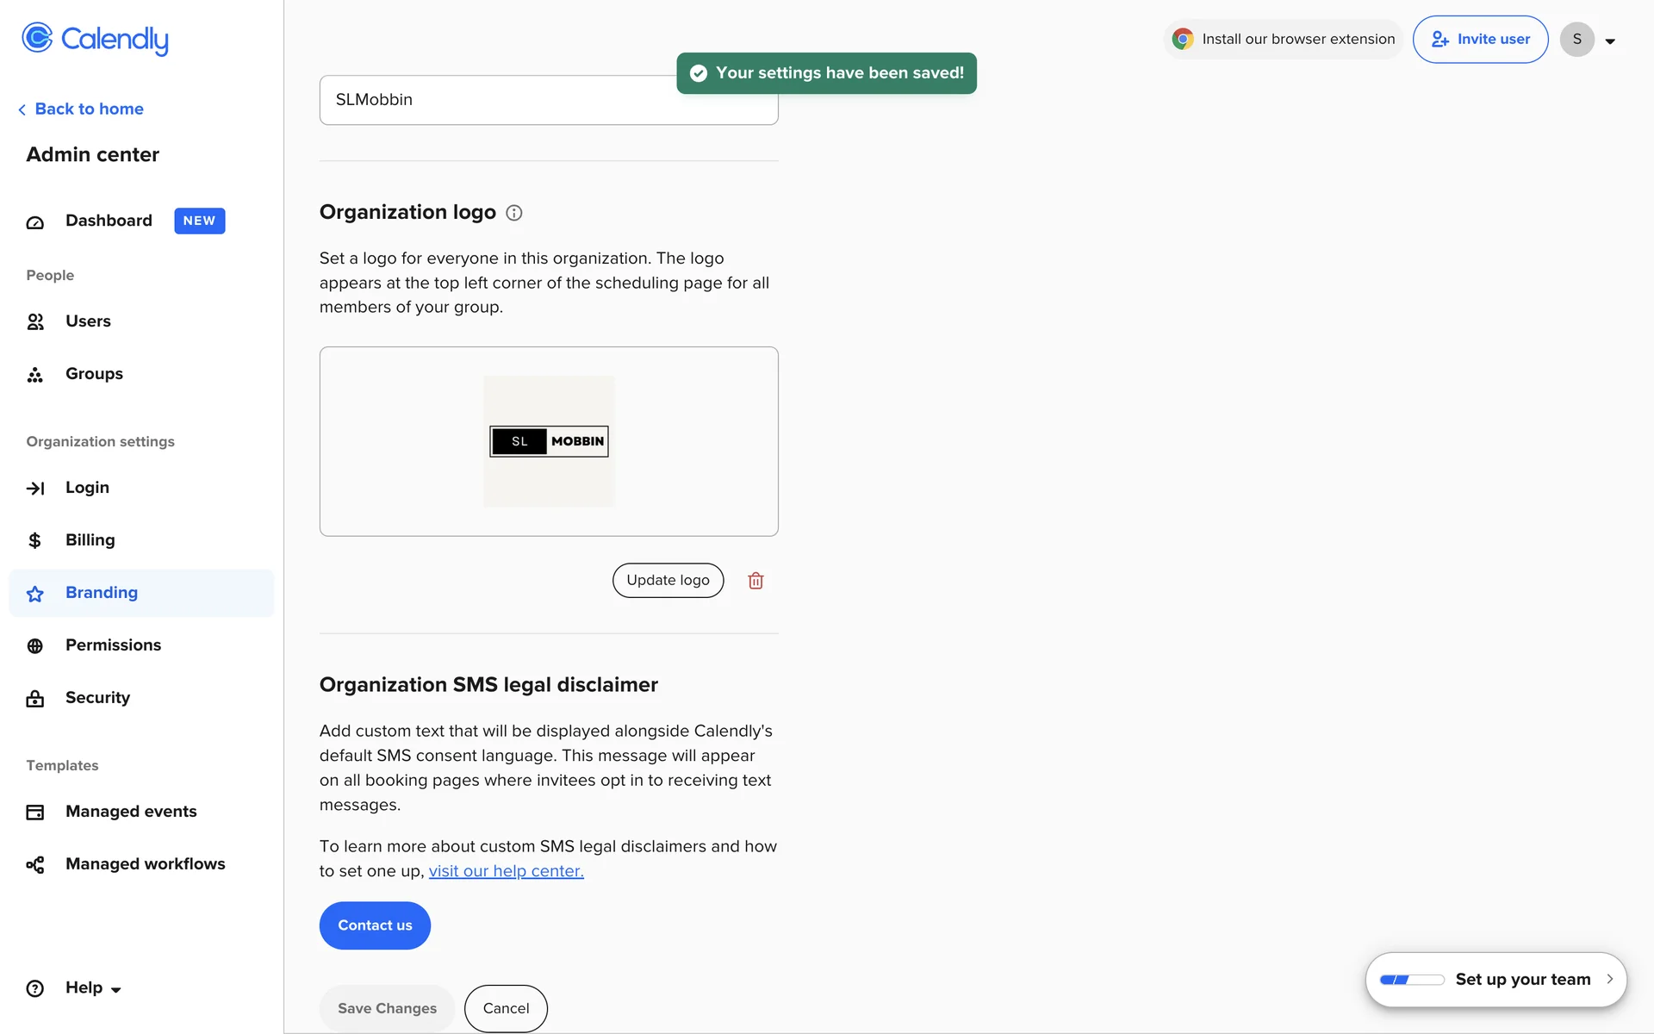Click the Groups icon in sidebar

pos(35,375)
